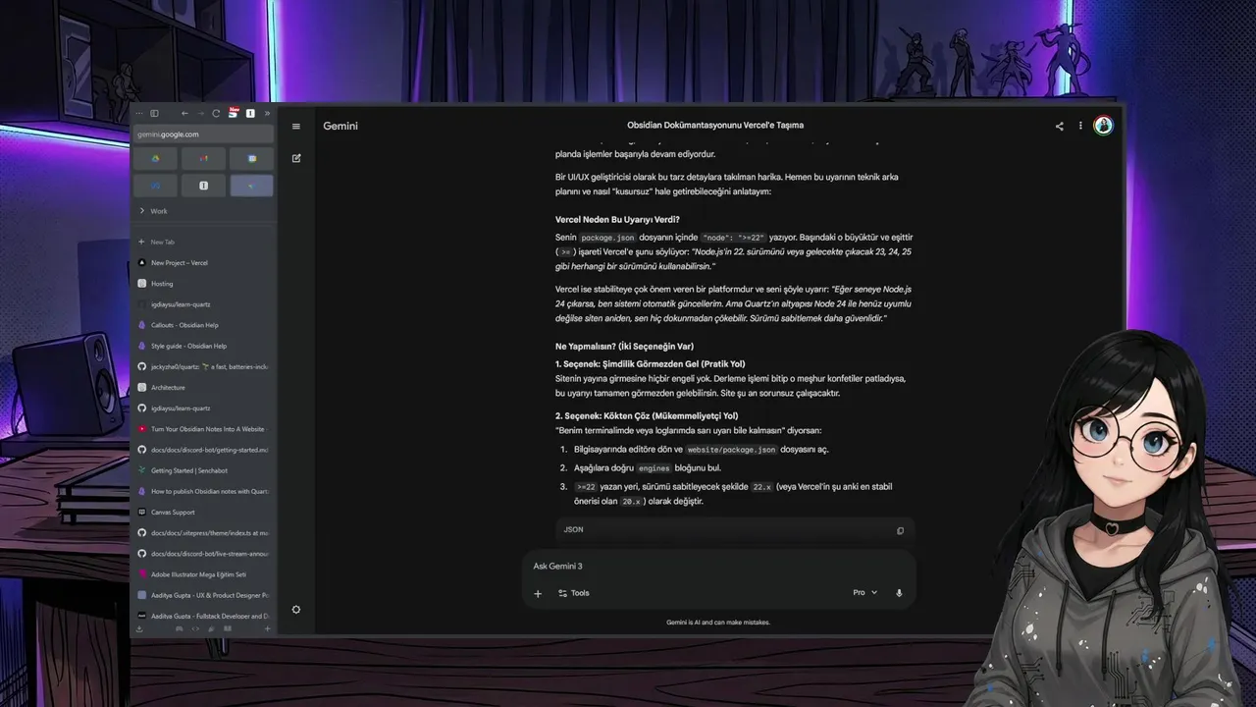
Task: Switch to Callouts - Obsidian Help tab
Action: (x=204, y=325)
